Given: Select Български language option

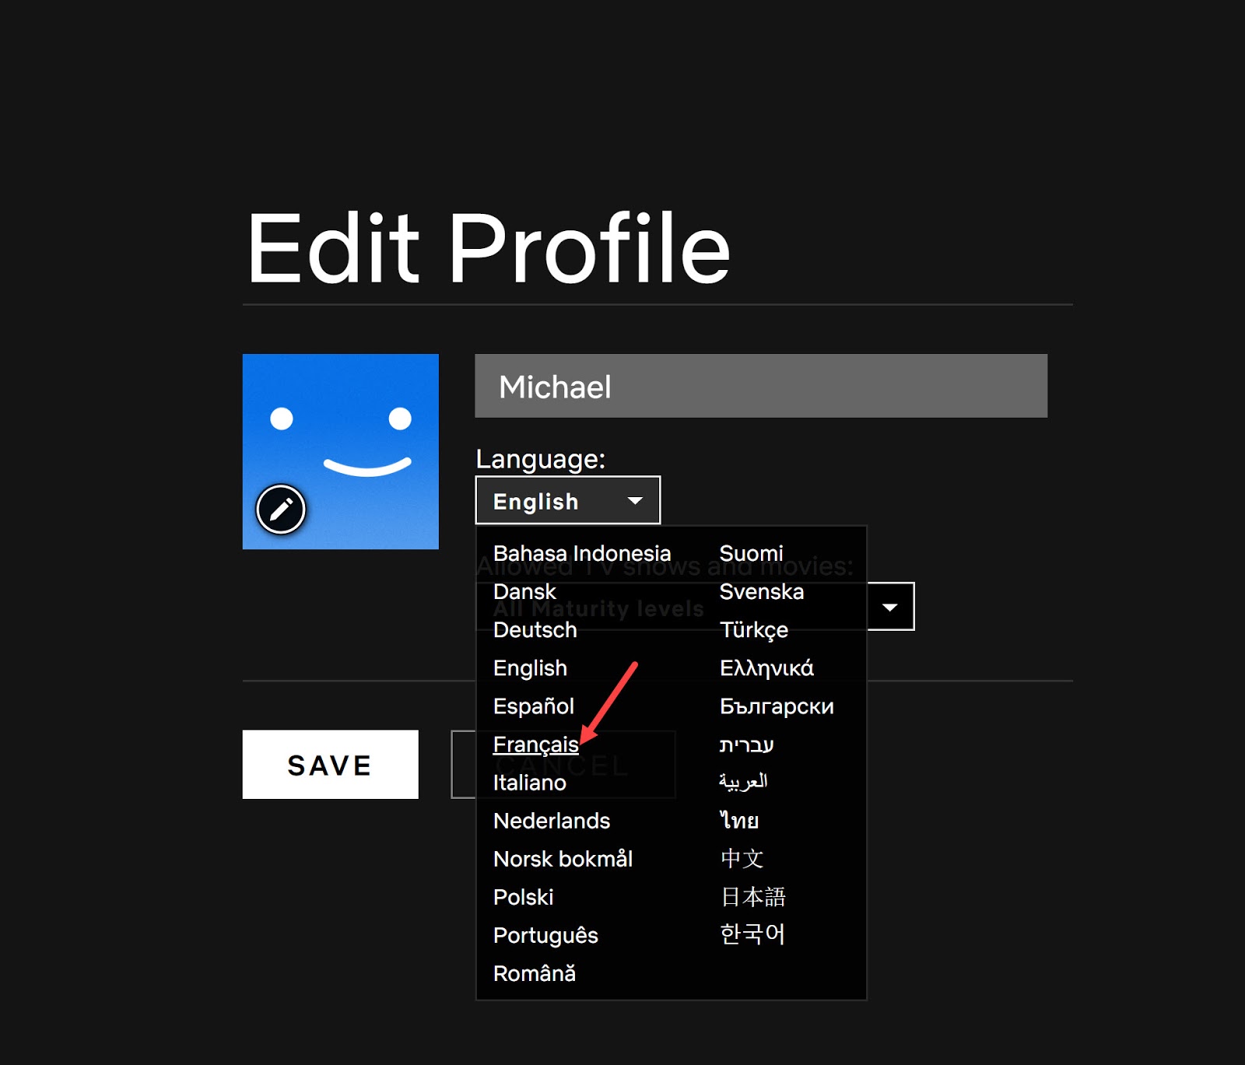Looking at the screenshot, I should [777, 706].
